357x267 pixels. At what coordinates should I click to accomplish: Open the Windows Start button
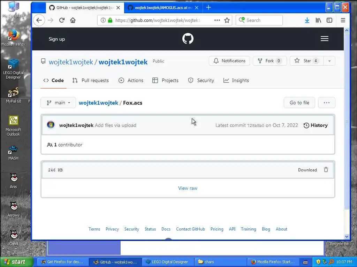[x=17, y=262]
